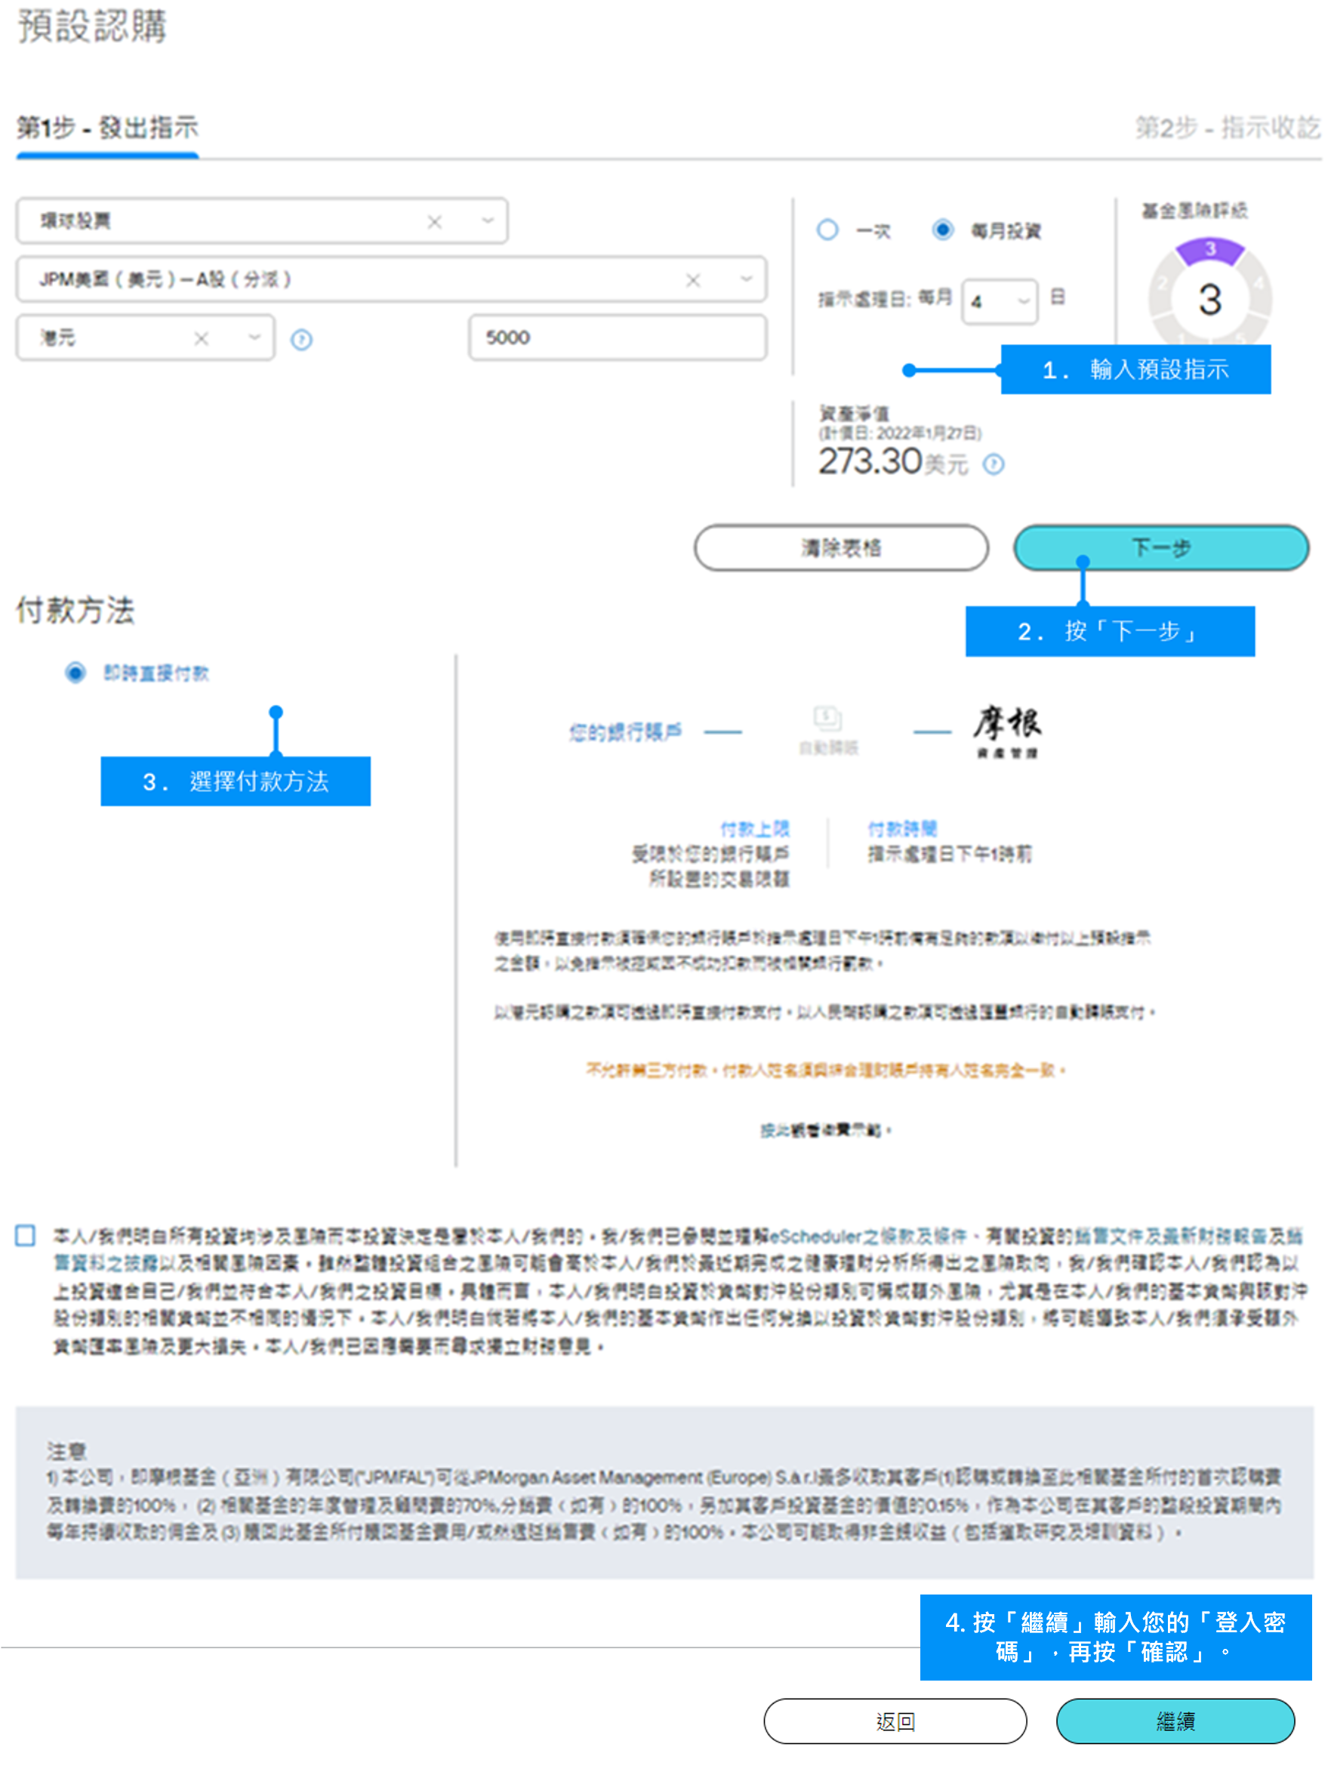Image resolution: width=1331 pixels, height=1781 pixels.
Task: Click the amount field showing 5000
Action: 618,337
